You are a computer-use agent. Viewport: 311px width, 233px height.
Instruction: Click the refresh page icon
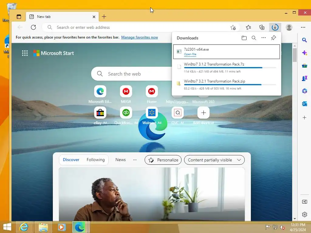pos(33,27)
